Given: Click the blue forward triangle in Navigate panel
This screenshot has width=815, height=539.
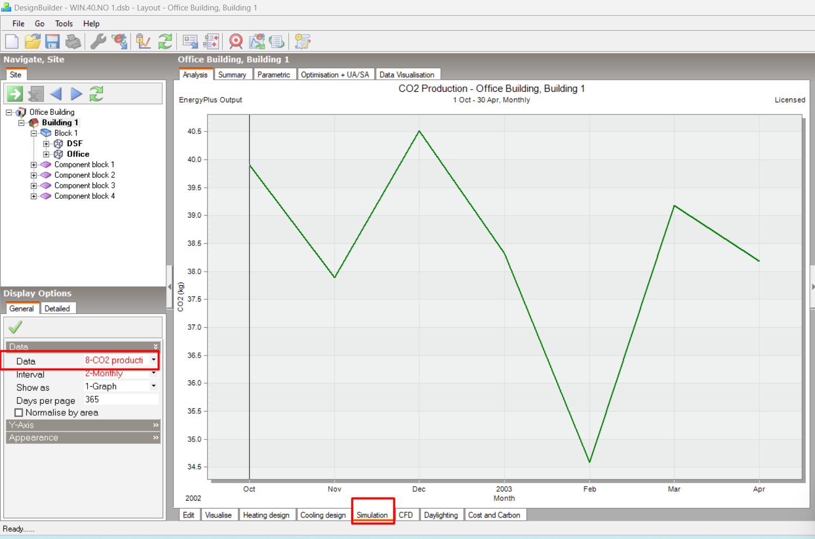Looking at the screenshot, I should point(77,94).
